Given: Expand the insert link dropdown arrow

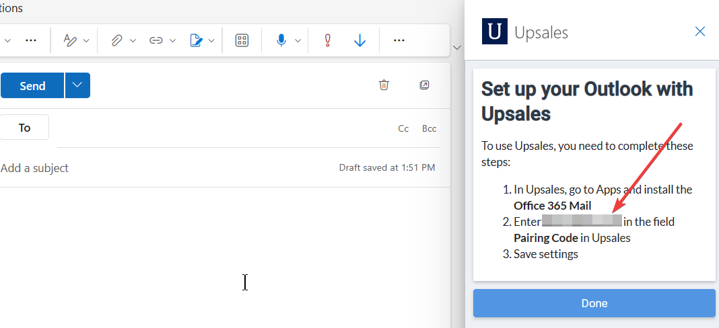Looking at the screenshot, I should [x=172, y=41].
